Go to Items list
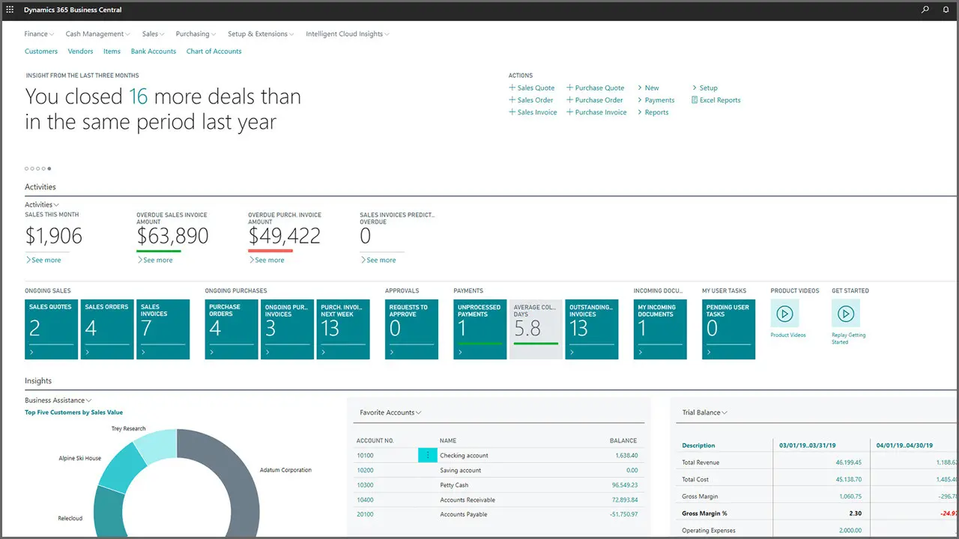 [x=112, y=52]
